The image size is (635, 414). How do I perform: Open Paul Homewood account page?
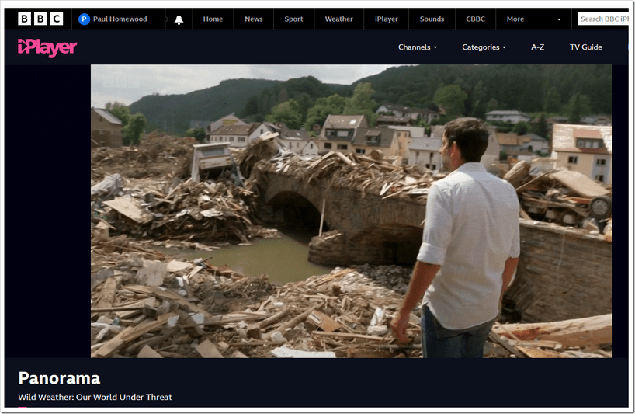(x=122, y=19)
